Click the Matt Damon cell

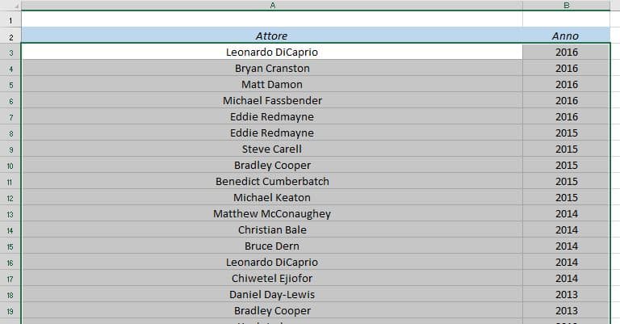pos(272,84)
